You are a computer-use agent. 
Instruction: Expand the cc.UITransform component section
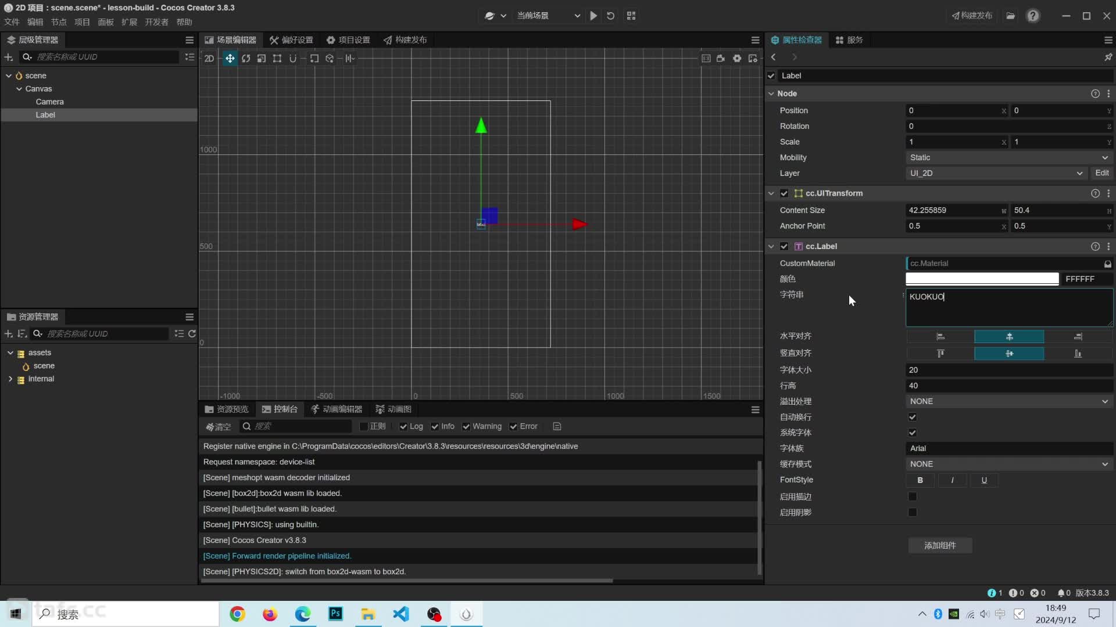(771, 193)
